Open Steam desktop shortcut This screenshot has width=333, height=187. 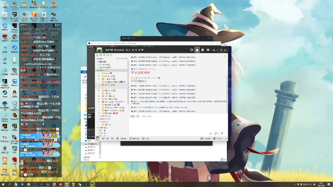click(x=5, y=93)
